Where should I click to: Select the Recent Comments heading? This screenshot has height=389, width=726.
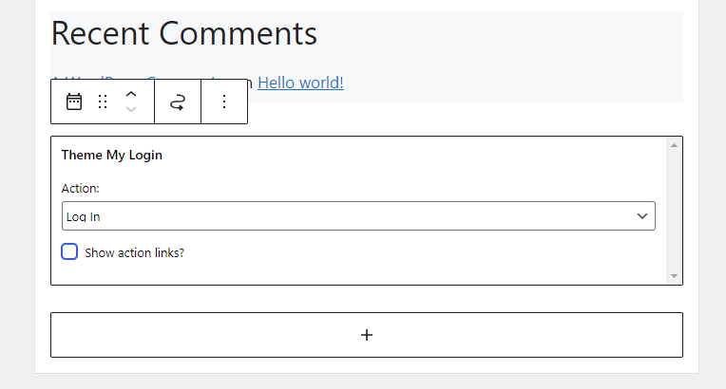tap(183, 33)
